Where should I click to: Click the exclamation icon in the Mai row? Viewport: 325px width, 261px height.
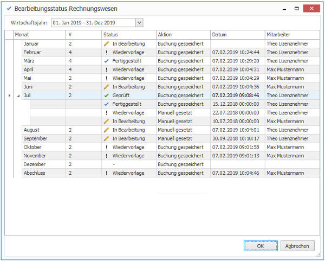(107, 78)
